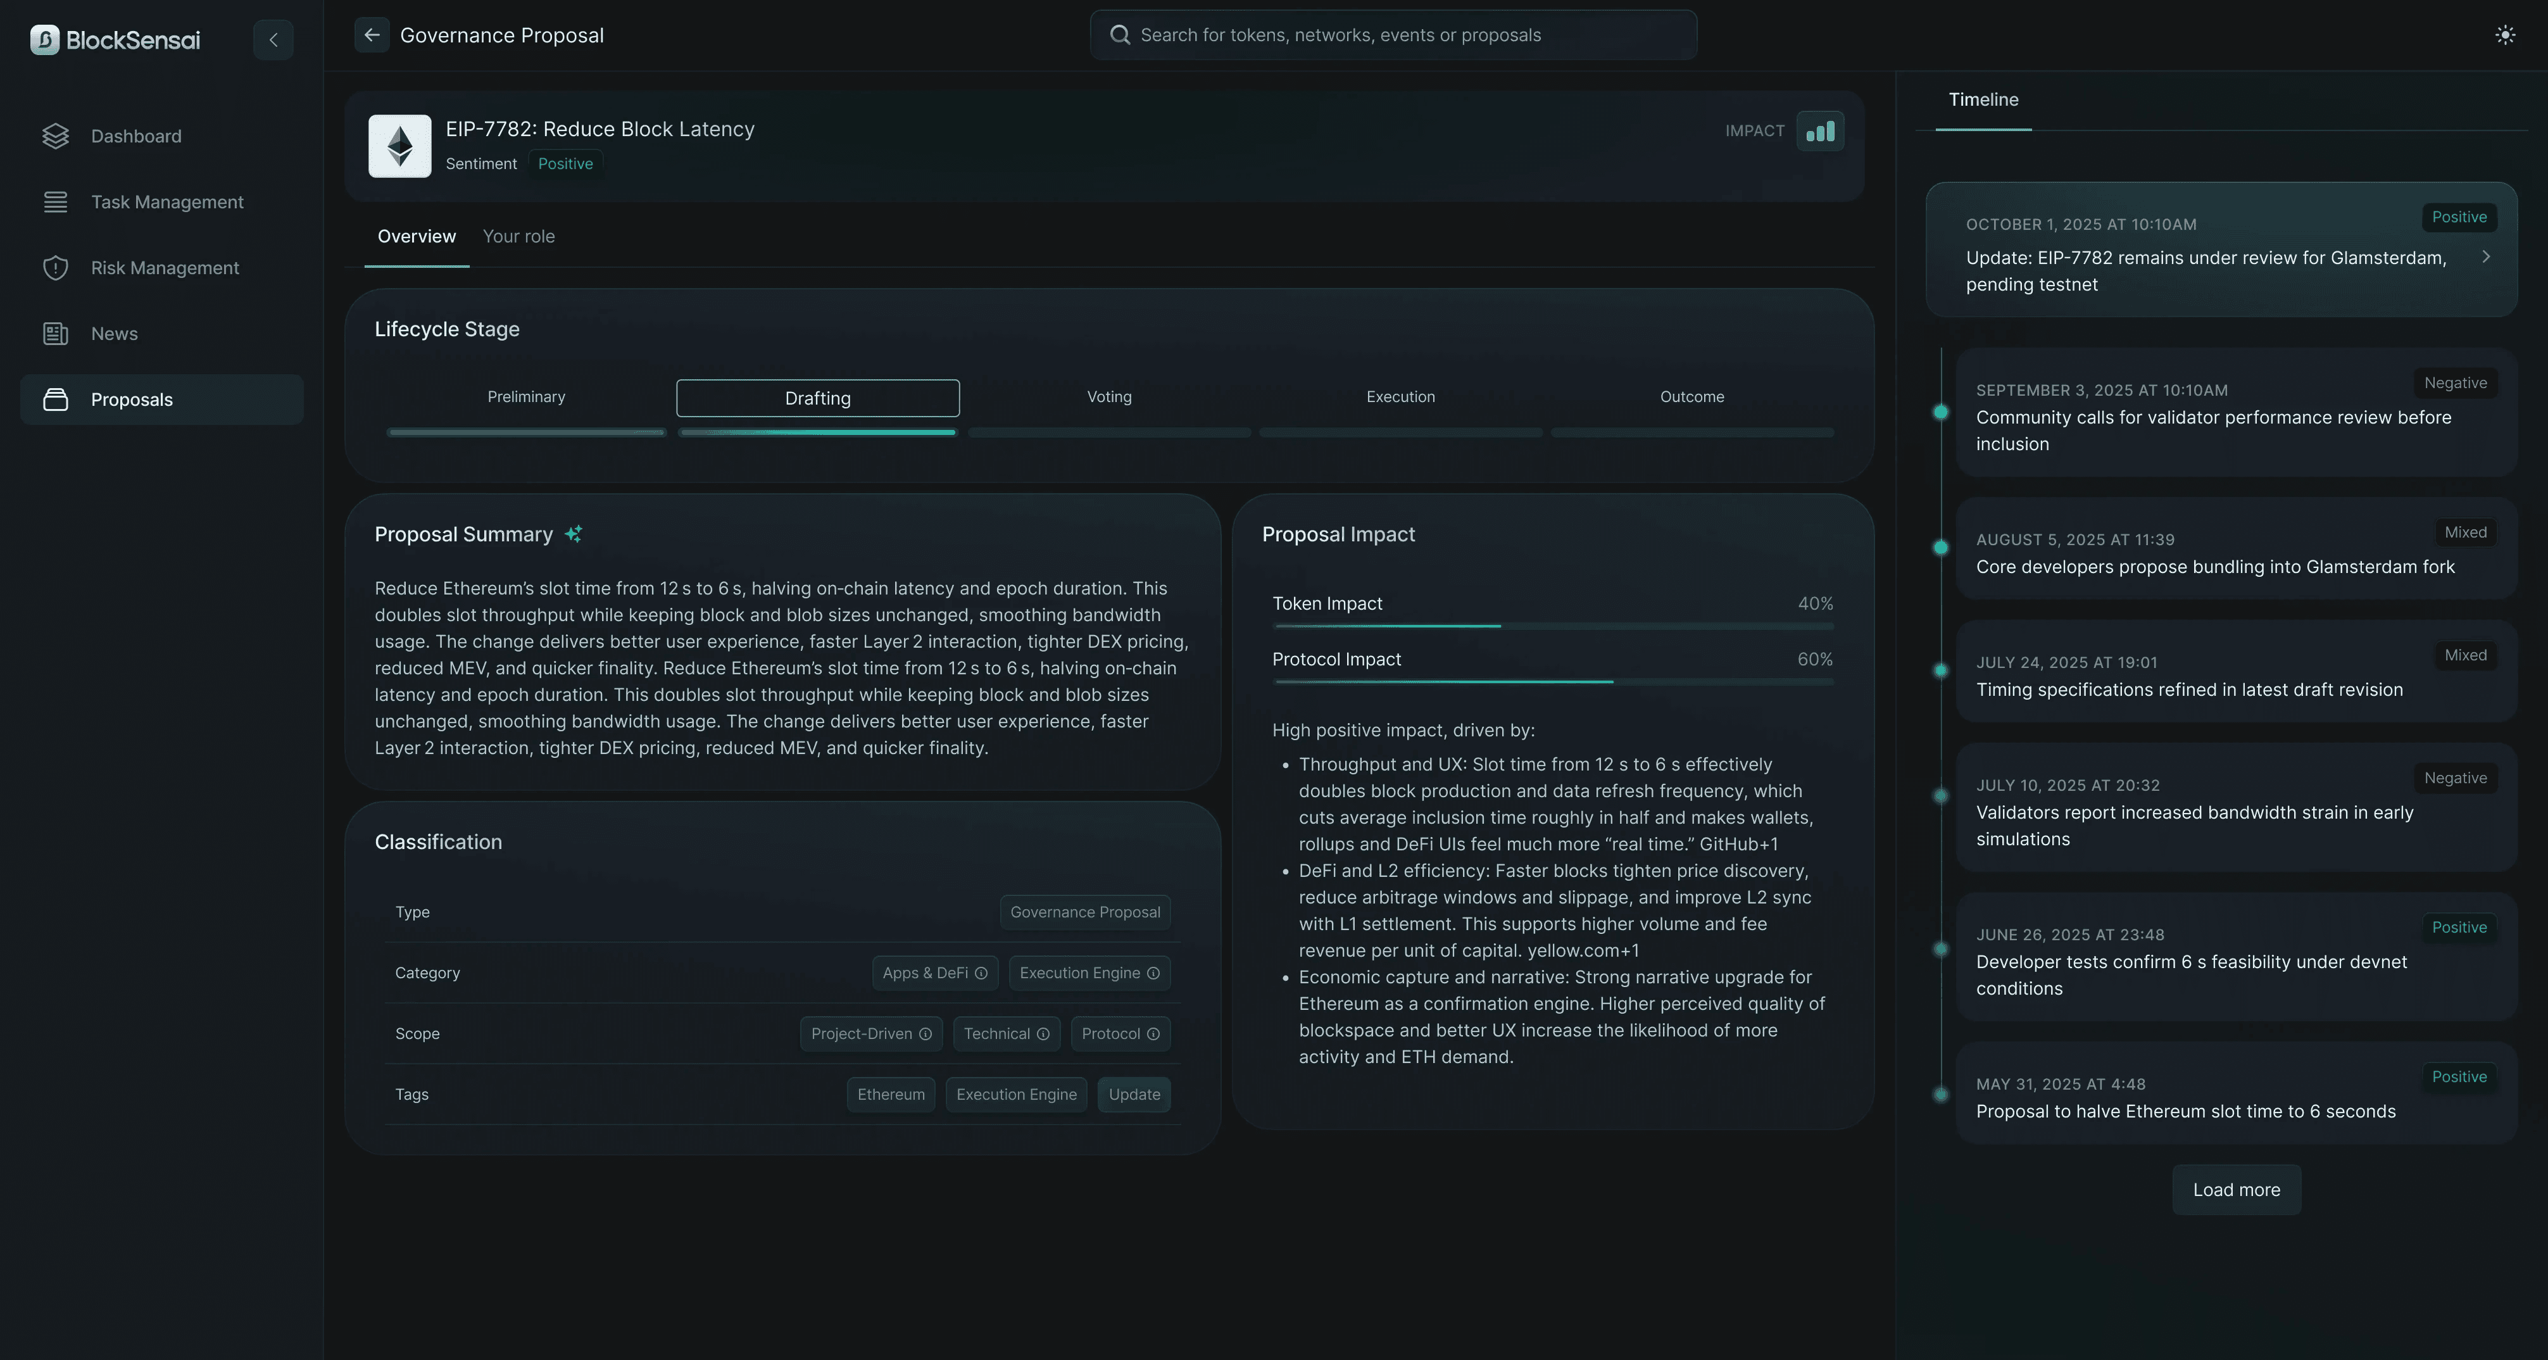Click the Impact bar chart icon
The height and width of the screenshot is (1360, 2548).
1820,132
